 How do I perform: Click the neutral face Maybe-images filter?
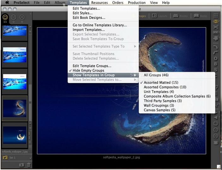[14, 17]
